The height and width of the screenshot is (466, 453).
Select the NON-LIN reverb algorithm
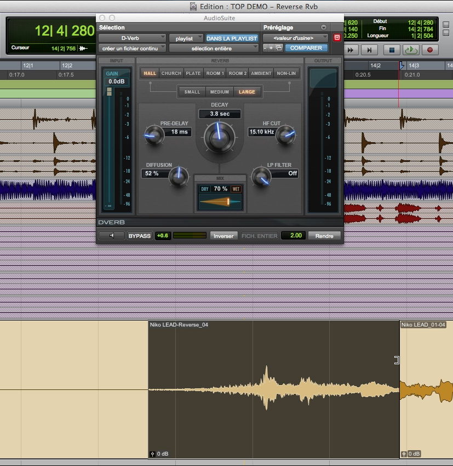pyautogui.click(x=286, y=73)
